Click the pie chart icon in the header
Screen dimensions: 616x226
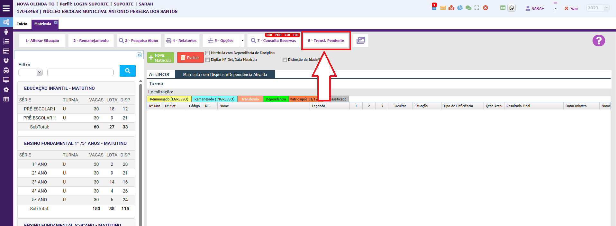(460, 8)
